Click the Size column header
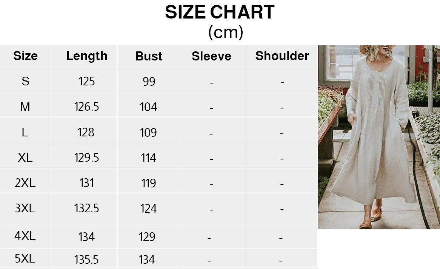The height and width of the screenshot is (269, 440). (x=25, y=56)
